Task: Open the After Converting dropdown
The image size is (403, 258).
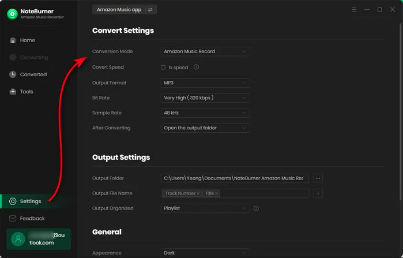Action: [205, 128]
